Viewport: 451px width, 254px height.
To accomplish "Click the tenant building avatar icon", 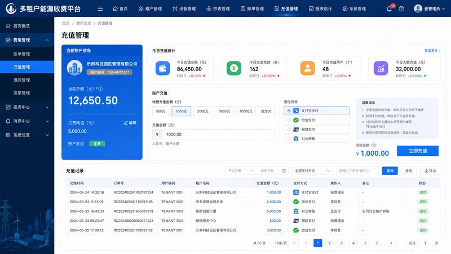I will (x=75, y=68).
